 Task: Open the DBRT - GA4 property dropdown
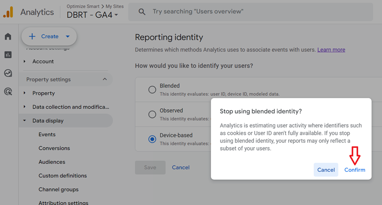point(92,15)
